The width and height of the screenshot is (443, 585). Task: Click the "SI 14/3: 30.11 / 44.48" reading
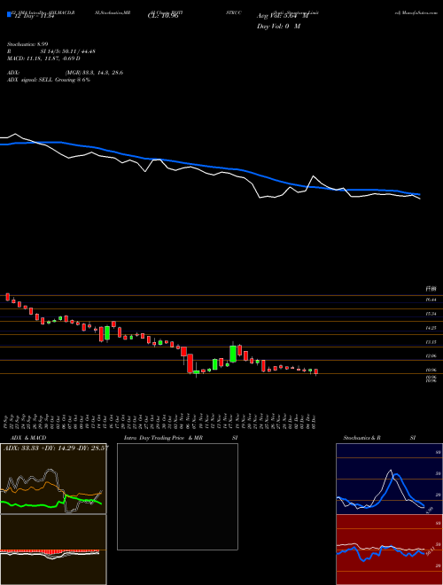point(68,51)
